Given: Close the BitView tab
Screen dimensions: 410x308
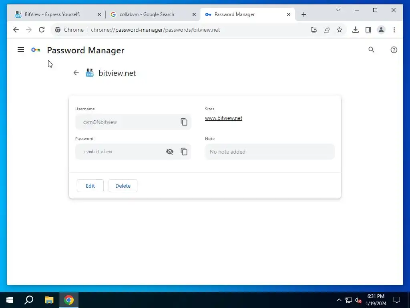Looking at the screenshot, I should (x=99, y=14).
